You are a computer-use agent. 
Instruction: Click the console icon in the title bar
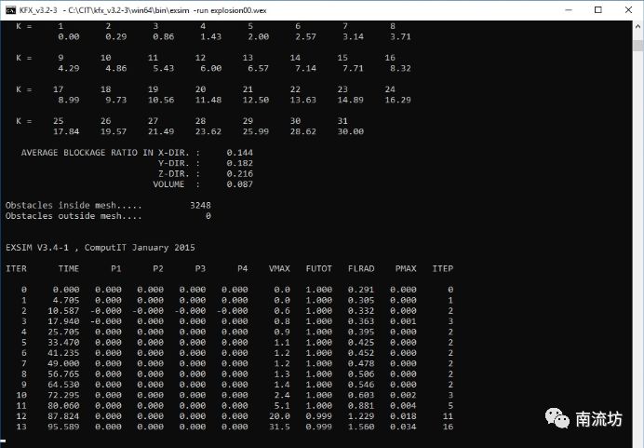tap(11, 9)
